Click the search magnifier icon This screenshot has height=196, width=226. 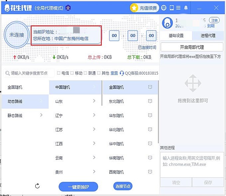pos(7,73)
